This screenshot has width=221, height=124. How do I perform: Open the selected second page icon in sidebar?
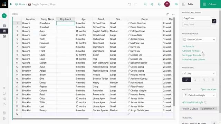click(4, 31)
